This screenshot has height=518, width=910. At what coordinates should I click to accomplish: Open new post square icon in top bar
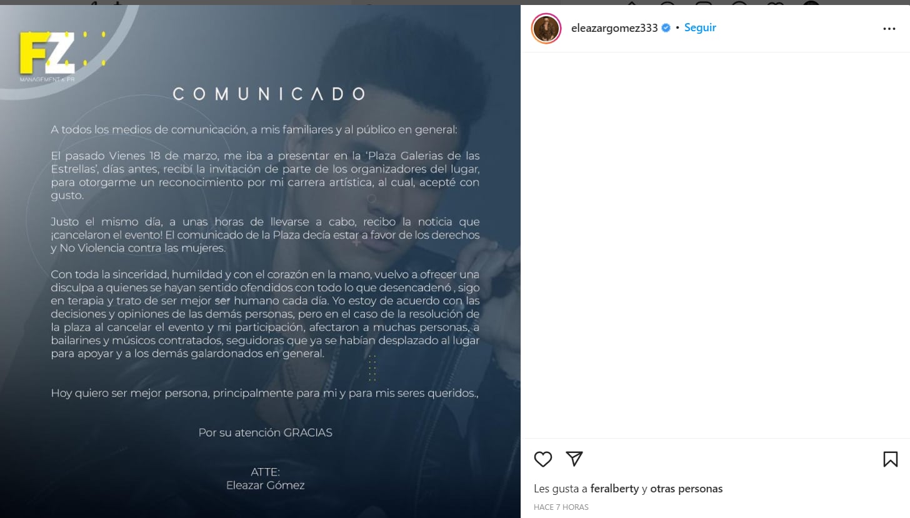[704, 3]
